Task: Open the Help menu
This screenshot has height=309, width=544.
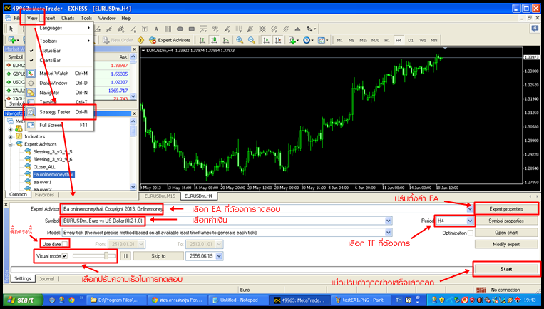Action: 126,18
